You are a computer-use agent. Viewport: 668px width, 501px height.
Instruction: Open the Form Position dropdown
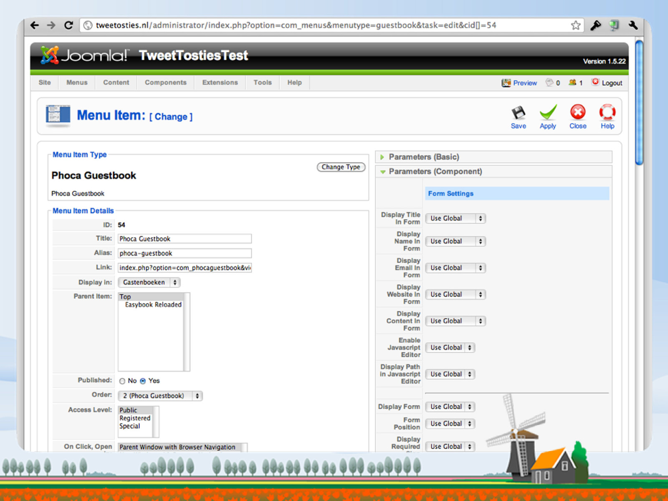pos(450,423)
